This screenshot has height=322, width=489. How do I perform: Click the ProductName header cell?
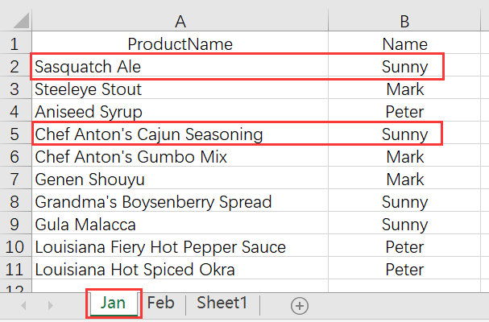[x=180, y=44]
